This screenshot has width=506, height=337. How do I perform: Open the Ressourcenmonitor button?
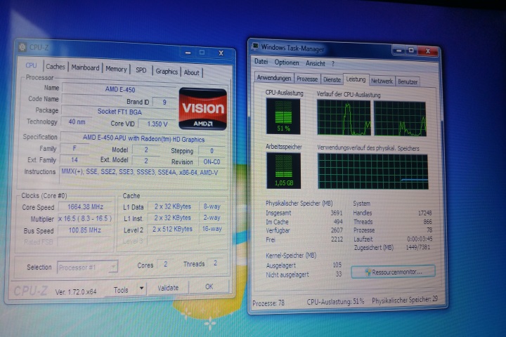[393, 272]
